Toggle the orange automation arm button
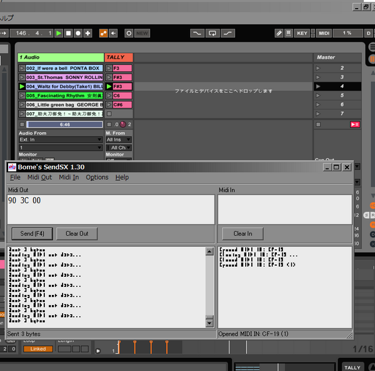The width and height of the screenshot is (375, 371). tap(104, 33)
